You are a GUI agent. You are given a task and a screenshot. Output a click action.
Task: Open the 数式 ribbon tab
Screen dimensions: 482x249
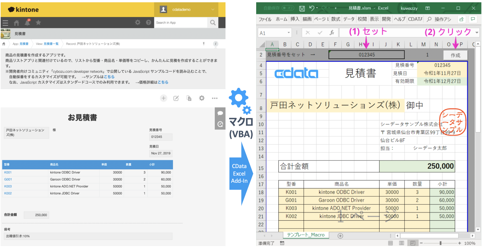[336, 19]
